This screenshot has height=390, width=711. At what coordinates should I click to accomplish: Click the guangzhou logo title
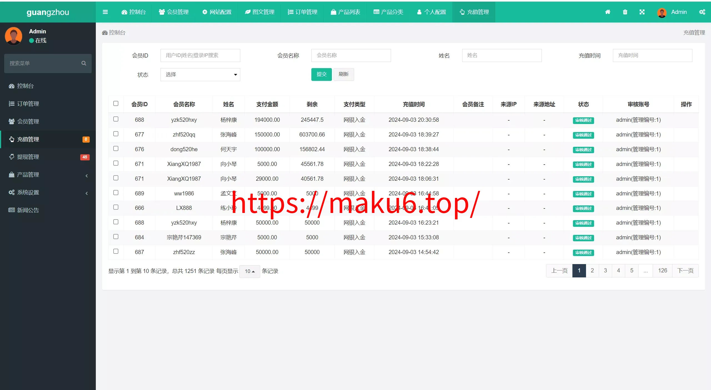(x=48, y=12)
